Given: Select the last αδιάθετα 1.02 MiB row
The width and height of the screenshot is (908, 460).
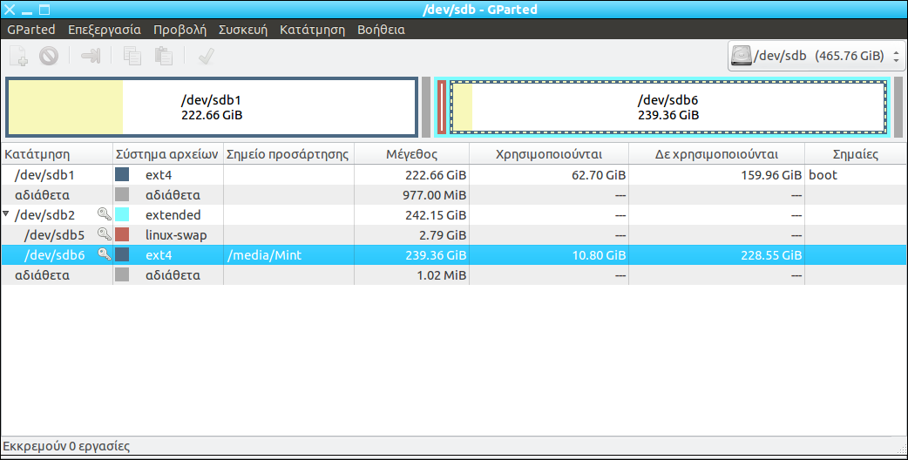Looking at the screenshot, I should click(52, 274).
